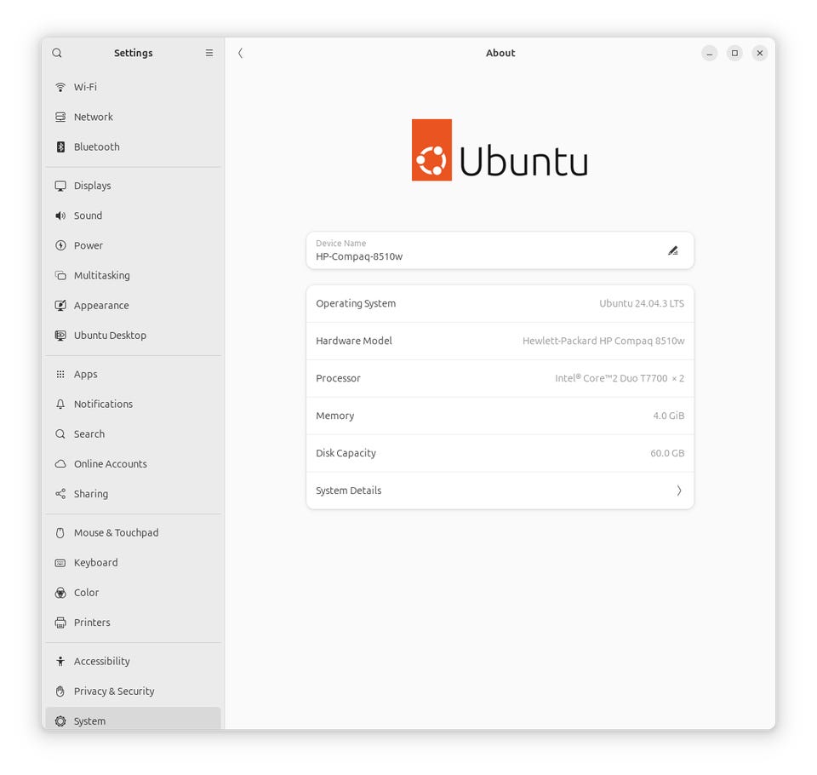Click the Sound speaker icon
817x775 pixels.
(60, 215)
